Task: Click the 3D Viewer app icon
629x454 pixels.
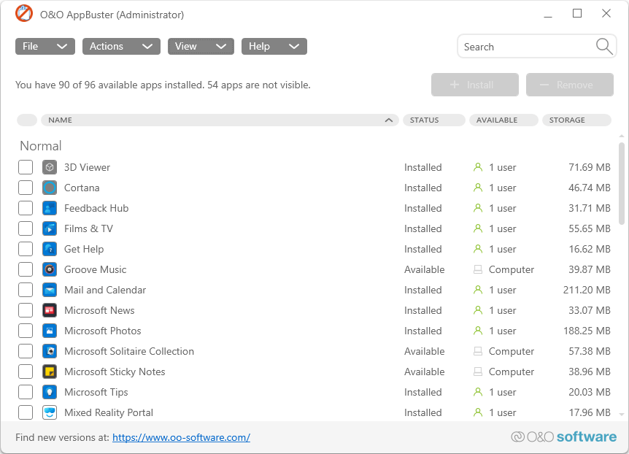Action: pyautogui.click(x=50, y=167)
